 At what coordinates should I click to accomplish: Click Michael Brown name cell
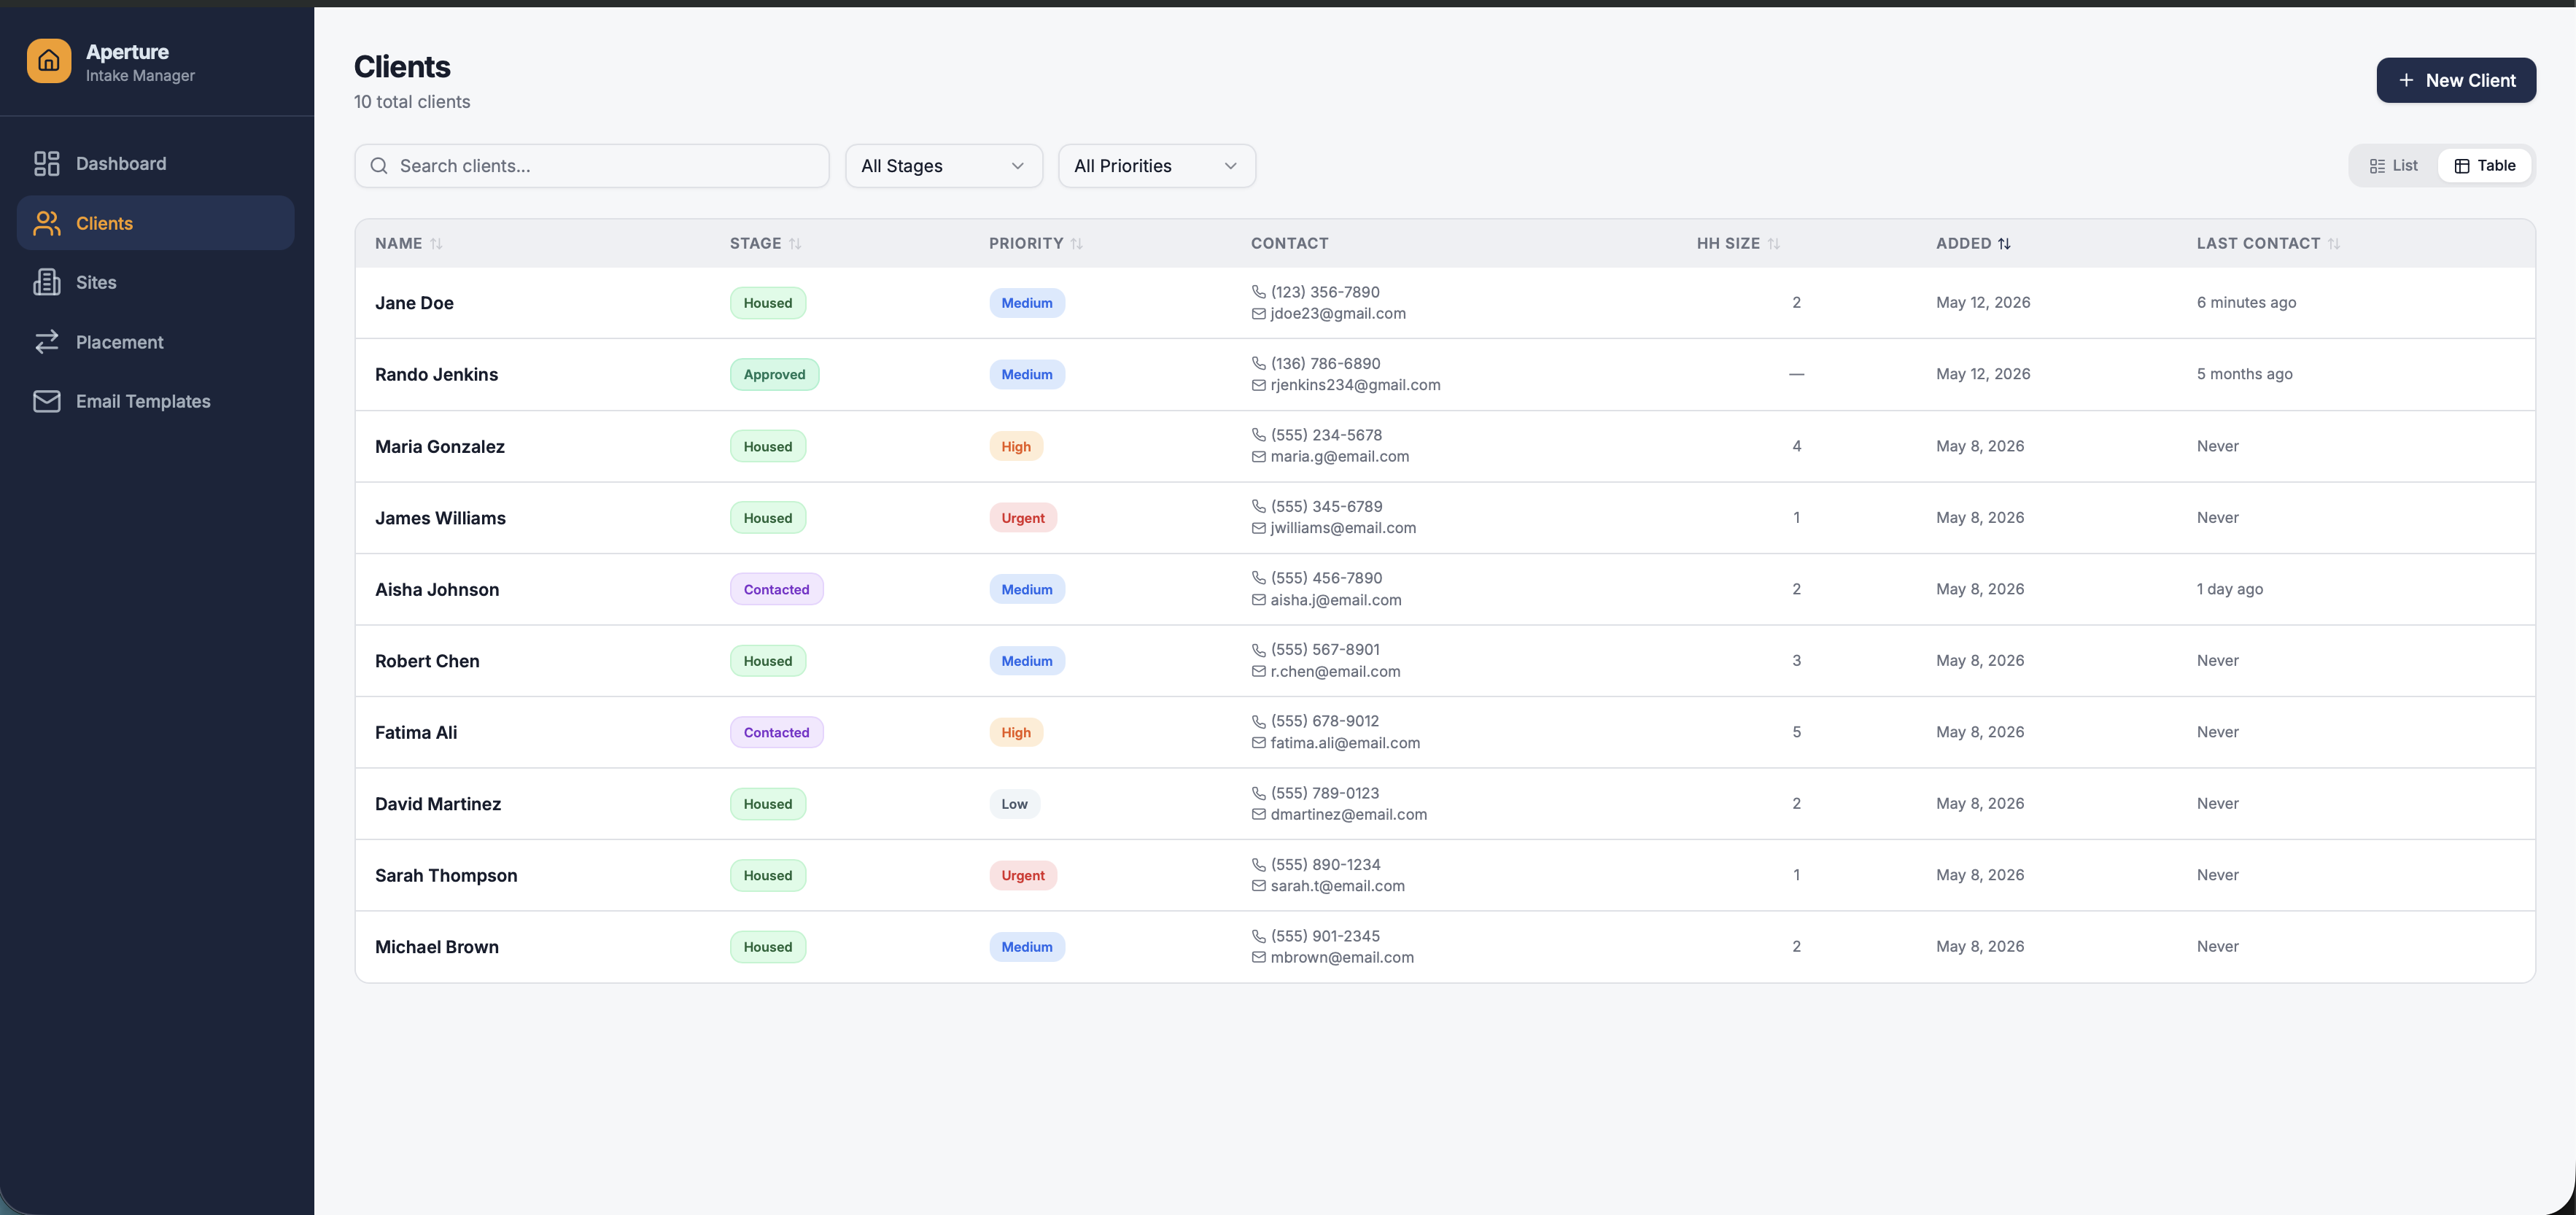click(436, 947)
